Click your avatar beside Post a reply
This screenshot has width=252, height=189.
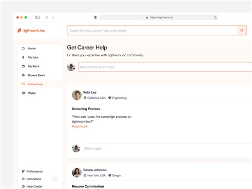[x=76, y=148]
